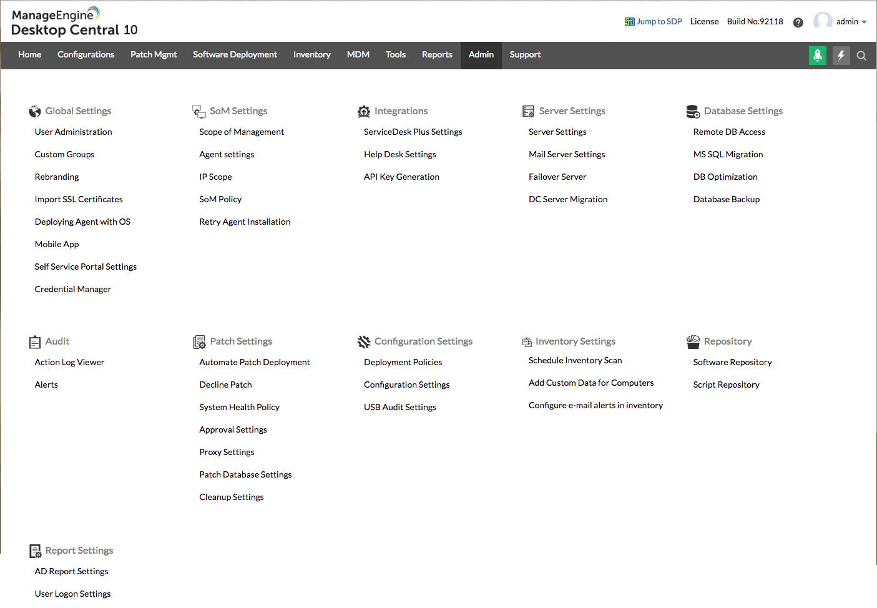Open AD Report Settings

[71, 572]
